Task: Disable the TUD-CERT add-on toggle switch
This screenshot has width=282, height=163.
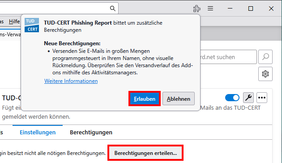Action: tap(232, 98)
